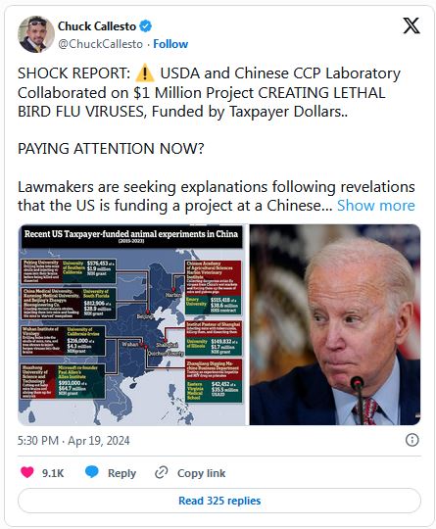The width and height of the screenshot is (436, 529).
Task: Click the Chuck Callesto display name
Action: [x=97, y=26]
